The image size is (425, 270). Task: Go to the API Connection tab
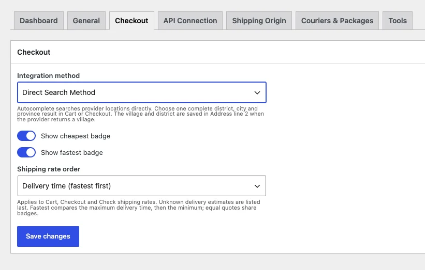click(190, 21)
